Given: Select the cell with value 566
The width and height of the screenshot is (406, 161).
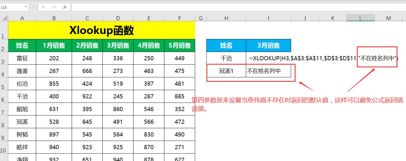Looking at the screenshot, I should point(149,122).
